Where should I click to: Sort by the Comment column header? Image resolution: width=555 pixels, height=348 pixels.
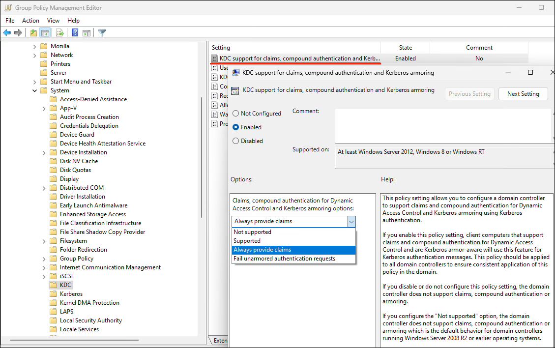tap(479, 48)
